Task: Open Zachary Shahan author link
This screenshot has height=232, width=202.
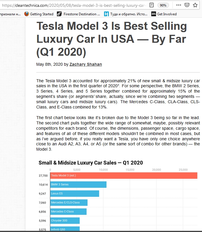Action: click(86, 64)
